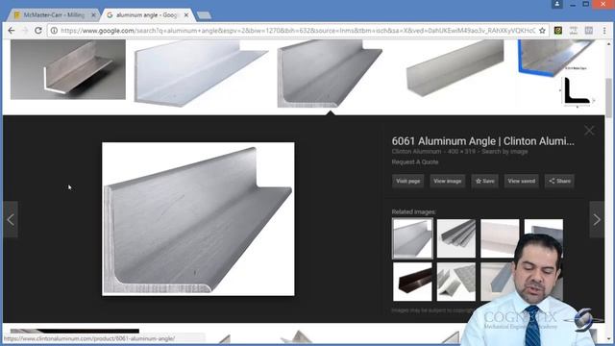Image resolution: width=615 pixels, height=346 pixels.
Task: Open a new tab button
Action: pos(204,15)
